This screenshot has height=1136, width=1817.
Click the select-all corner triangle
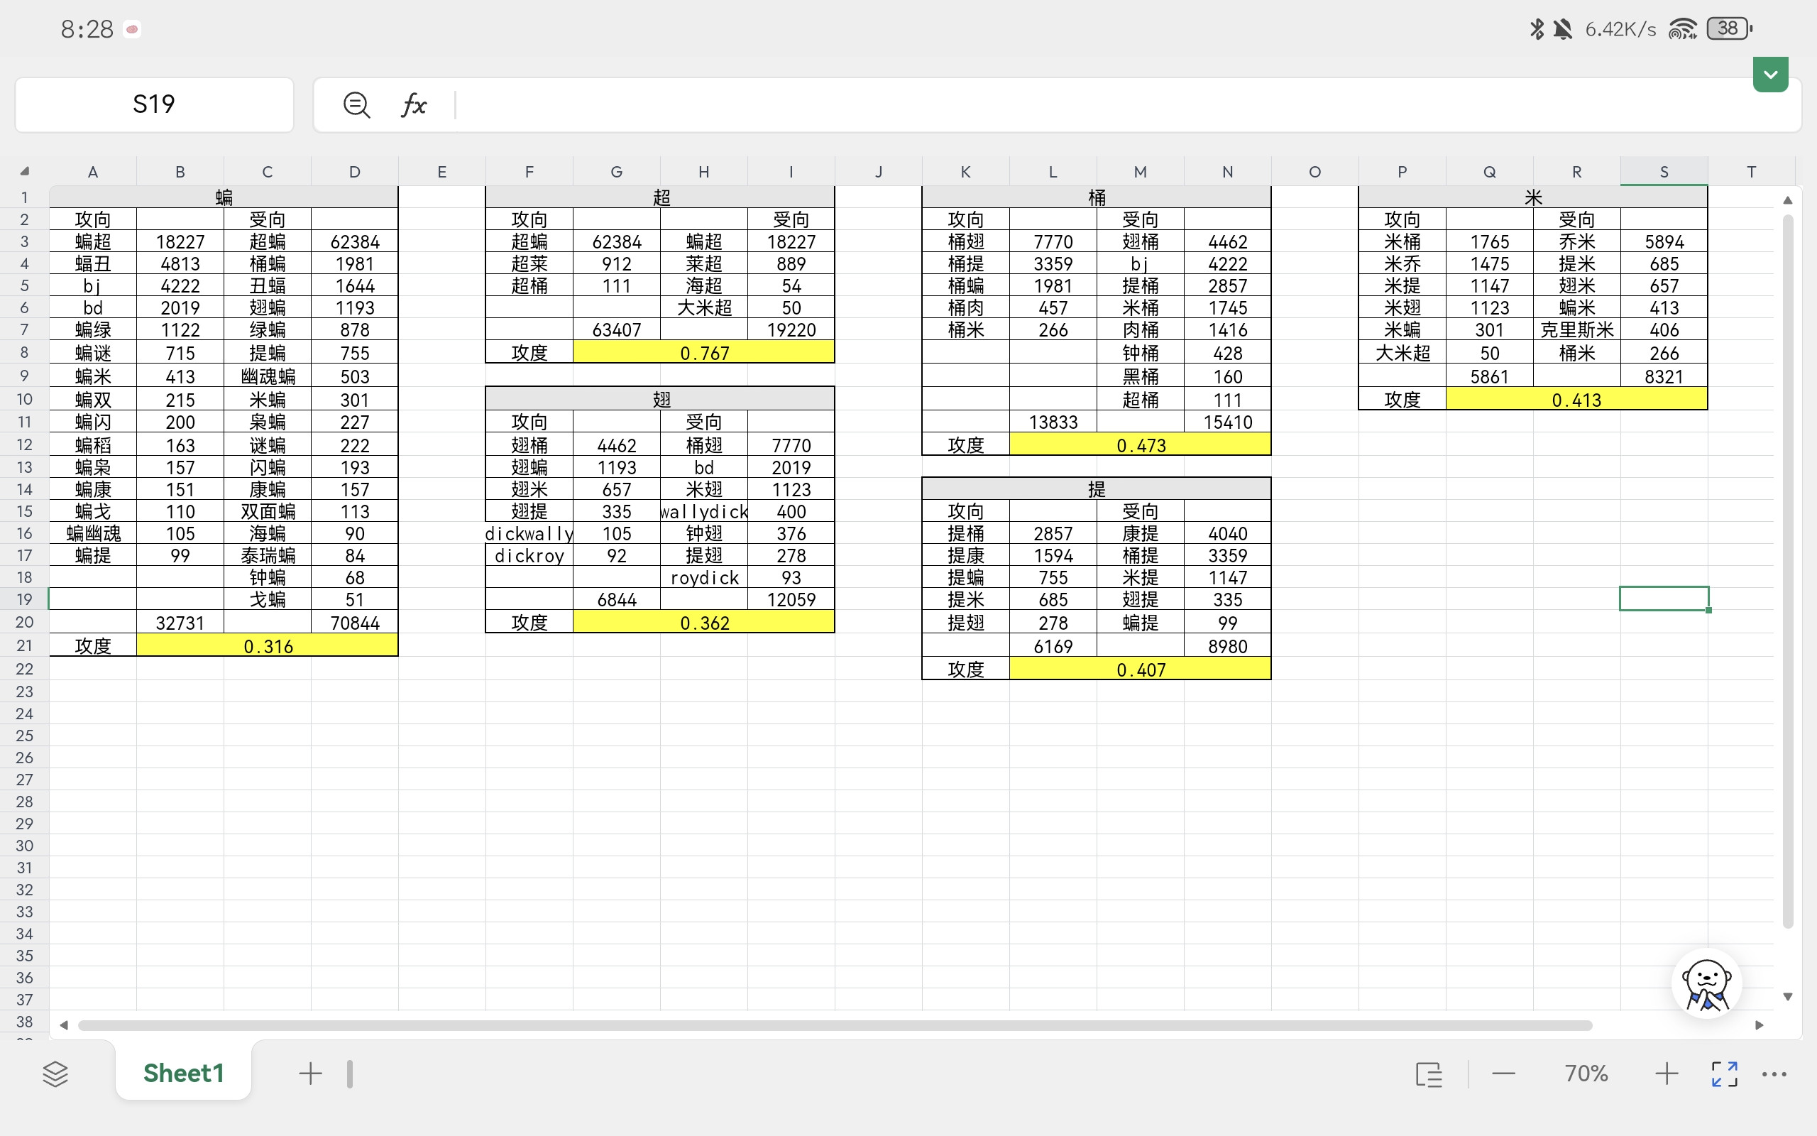click(25, 171)
